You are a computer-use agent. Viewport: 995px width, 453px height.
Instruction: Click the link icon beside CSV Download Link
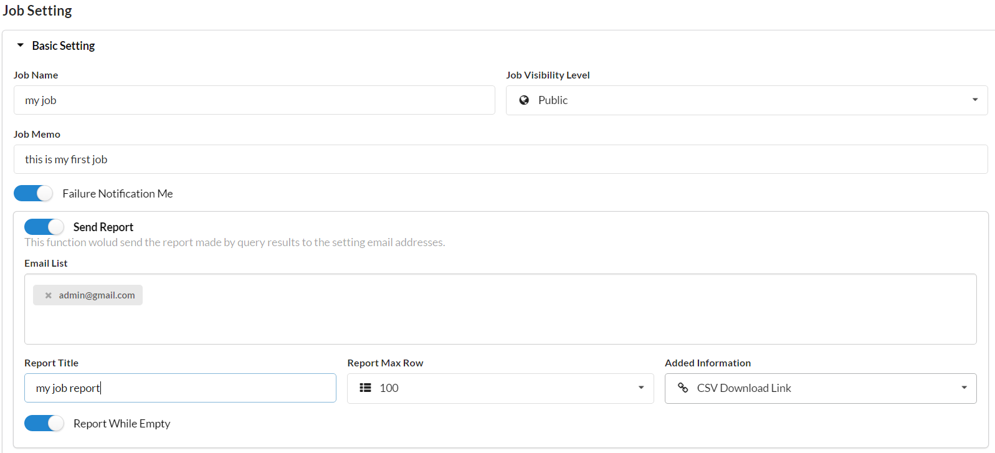pyautogui.click(x=683, y=388)
